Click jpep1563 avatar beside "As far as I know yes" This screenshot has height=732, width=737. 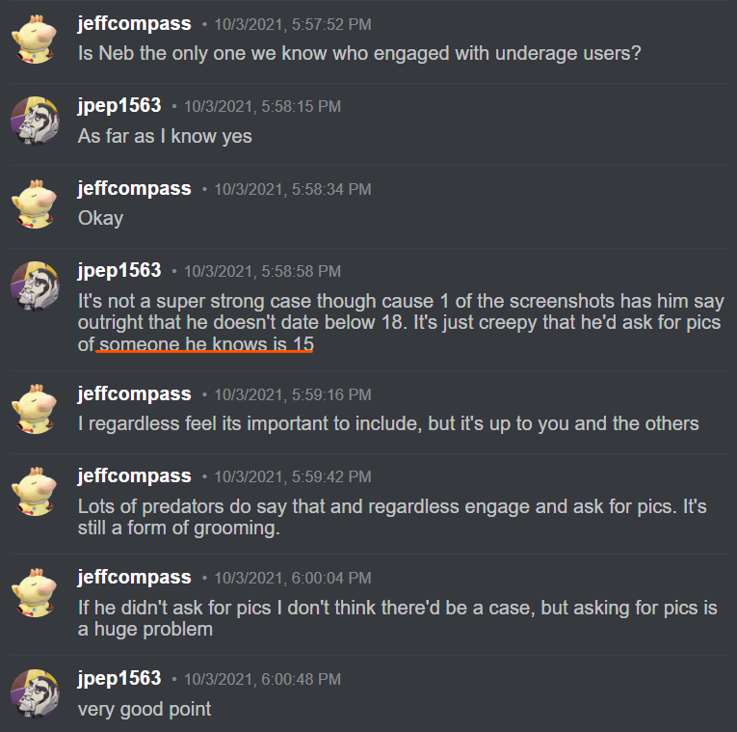coord(35,121)
